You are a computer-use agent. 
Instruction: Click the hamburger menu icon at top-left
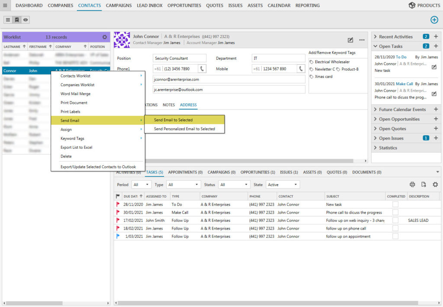pyautogui.click(x=5, y=6)
